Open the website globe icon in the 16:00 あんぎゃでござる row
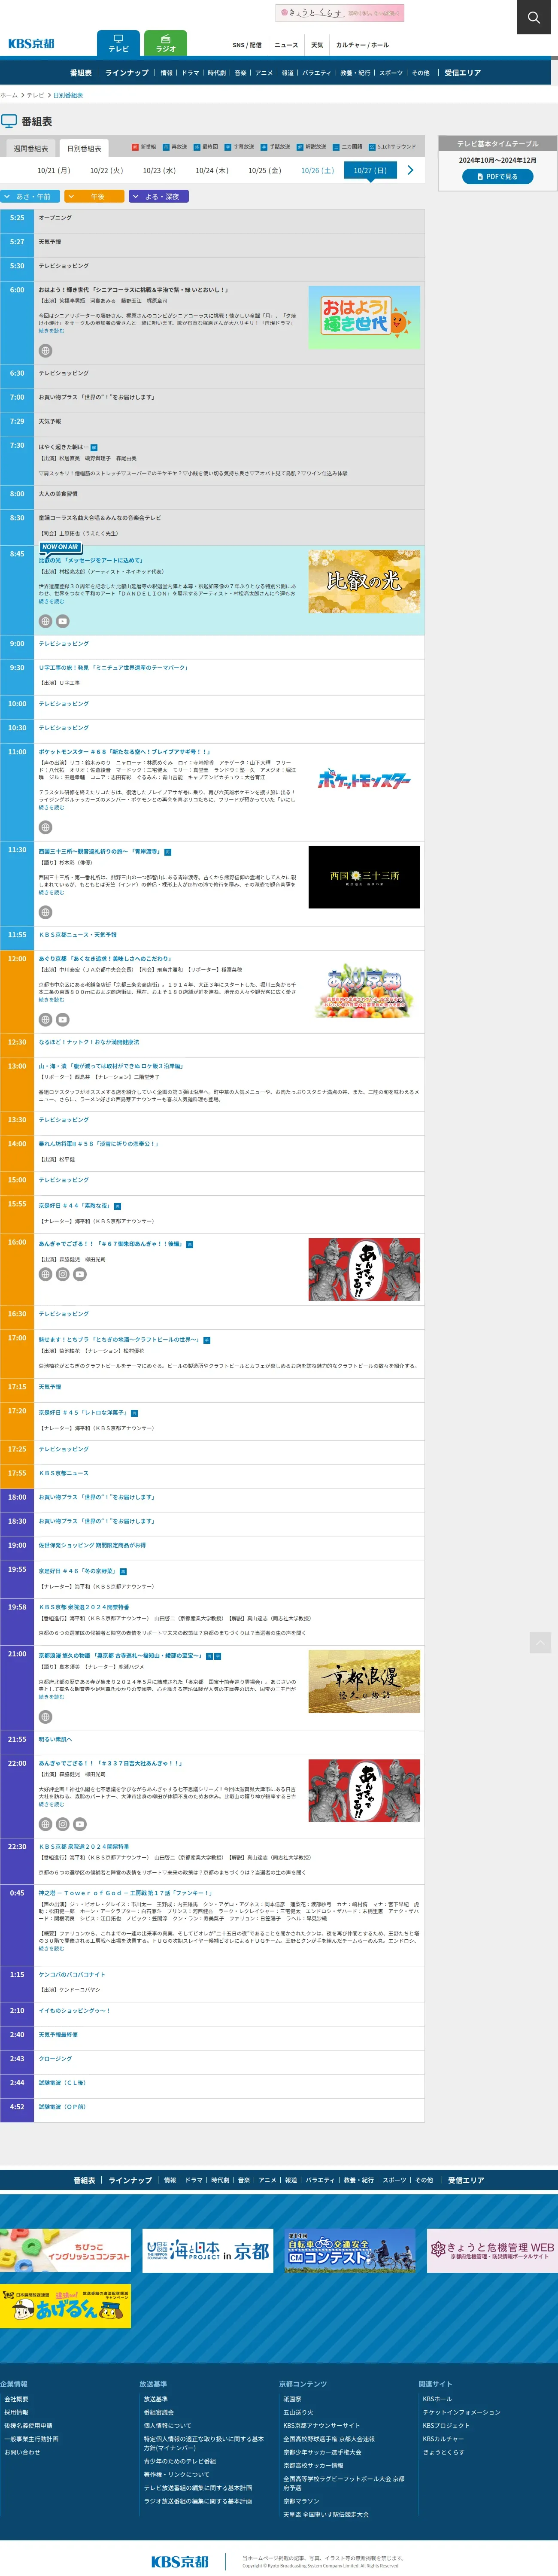Viewport: 558px width, 2576px height. pos(45,1274)
